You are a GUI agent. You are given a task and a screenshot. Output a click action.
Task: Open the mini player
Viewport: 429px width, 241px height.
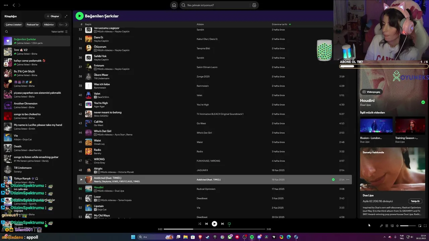[420, 226]
